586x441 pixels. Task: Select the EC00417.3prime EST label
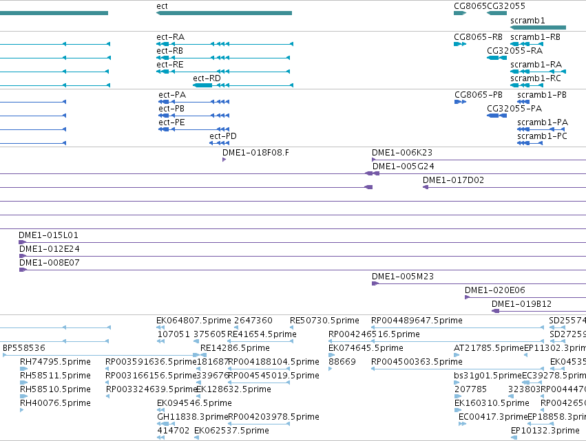[x=493, y=417]
